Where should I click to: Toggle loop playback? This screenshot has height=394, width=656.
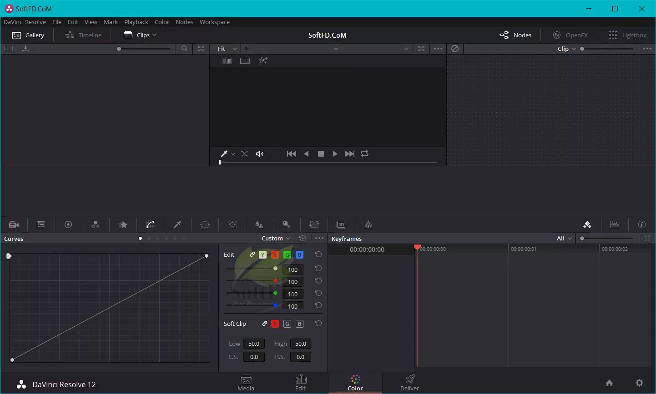364,154
